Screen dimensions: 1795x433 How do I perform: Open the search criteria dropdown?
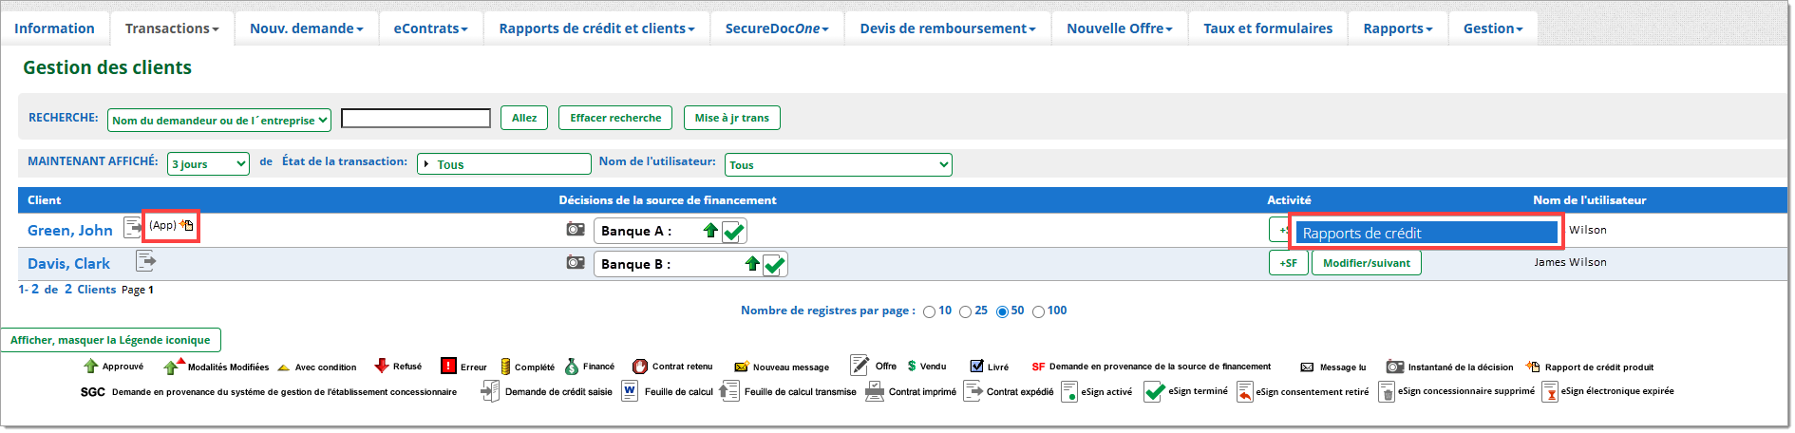click(219, 121)
